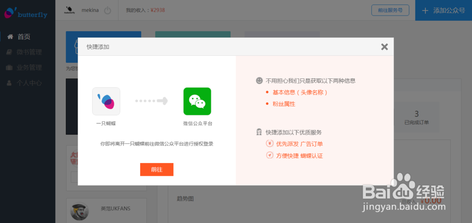Click the mekina username
Viewport: 472px width, 223px height.
pos(90,10)
